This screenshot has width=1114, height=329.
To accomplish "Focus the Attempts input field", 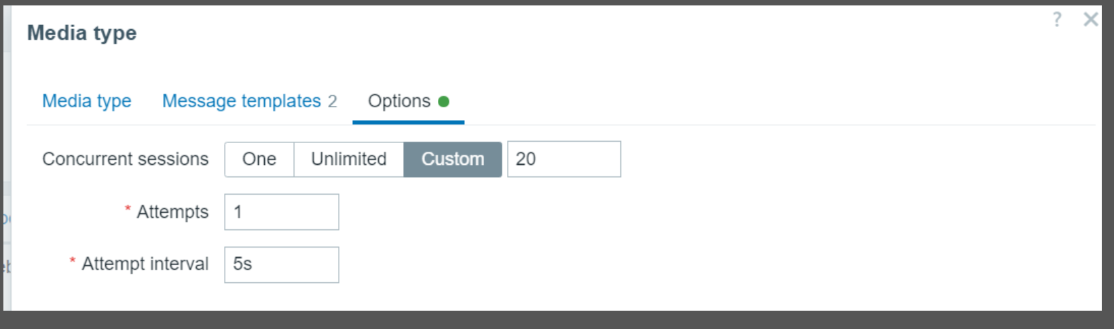I will (282, 212).
